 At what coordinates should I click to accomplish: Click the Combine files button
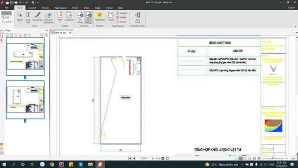pyautogui.click(x=69, y=16)
